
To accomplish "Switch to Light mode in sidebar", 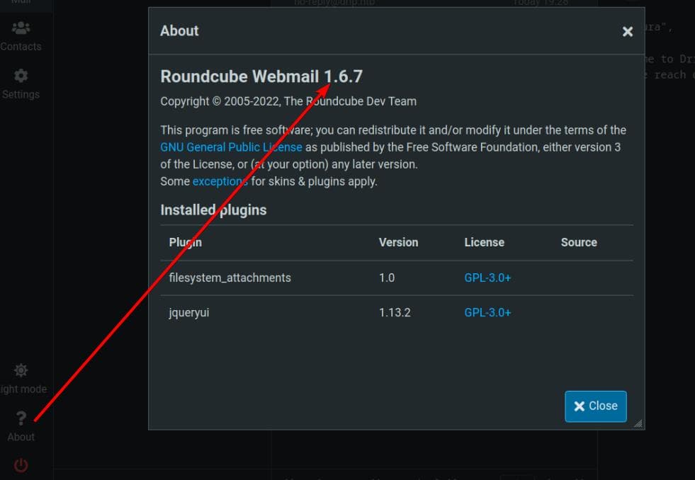I will (x=21, y=378).
